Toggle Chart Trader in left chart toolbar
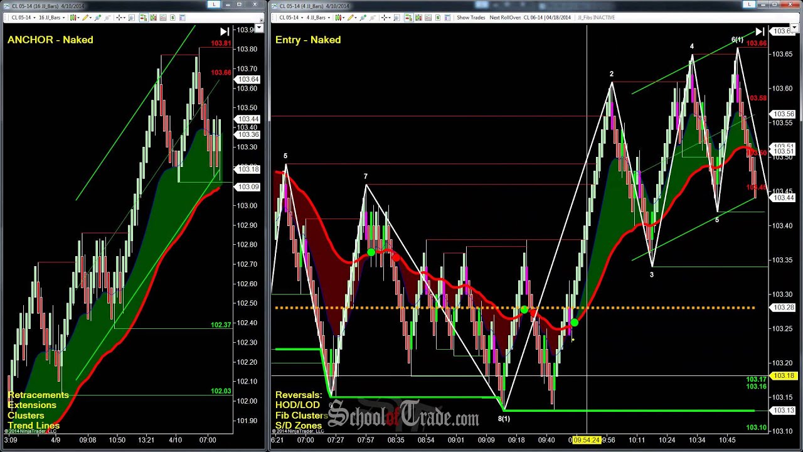 click(144, 18)
